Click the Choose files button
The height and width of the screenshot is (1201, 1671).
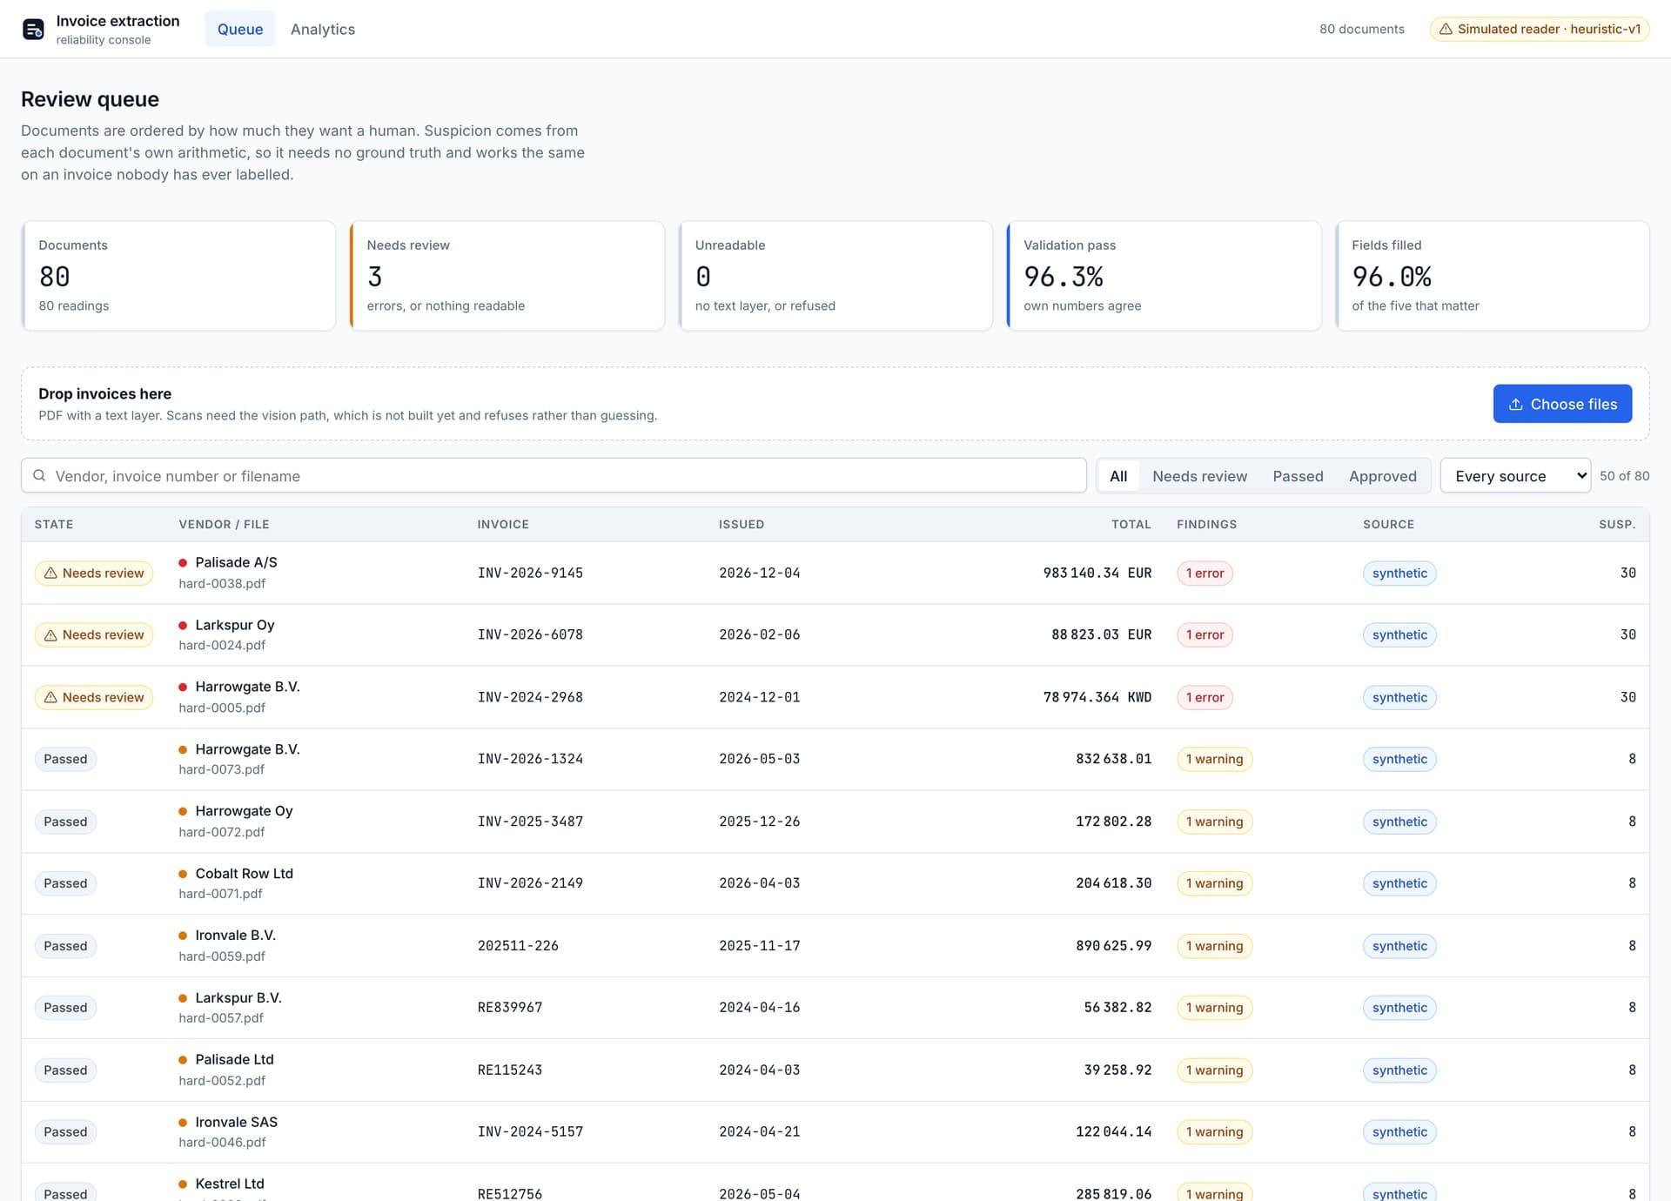[1562, 405]
